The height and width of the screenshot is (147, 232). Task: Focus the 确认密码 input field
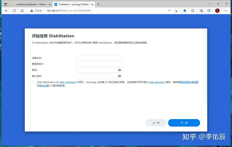(x=99, y=76)
